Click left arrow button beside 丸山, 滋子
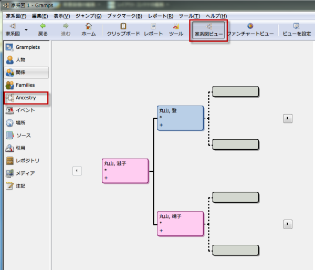 (77, 171)
